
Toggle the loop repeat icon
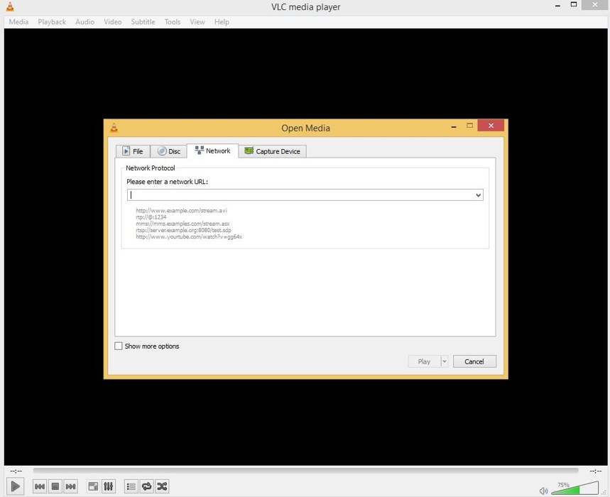[x=146, y=486]
